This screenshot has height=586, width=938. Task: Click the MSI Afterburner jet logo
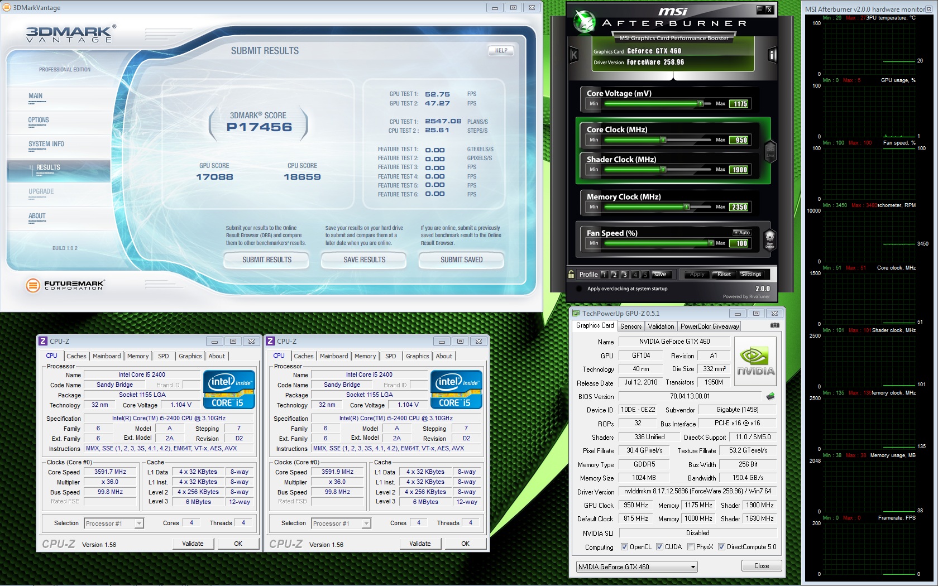585,22
